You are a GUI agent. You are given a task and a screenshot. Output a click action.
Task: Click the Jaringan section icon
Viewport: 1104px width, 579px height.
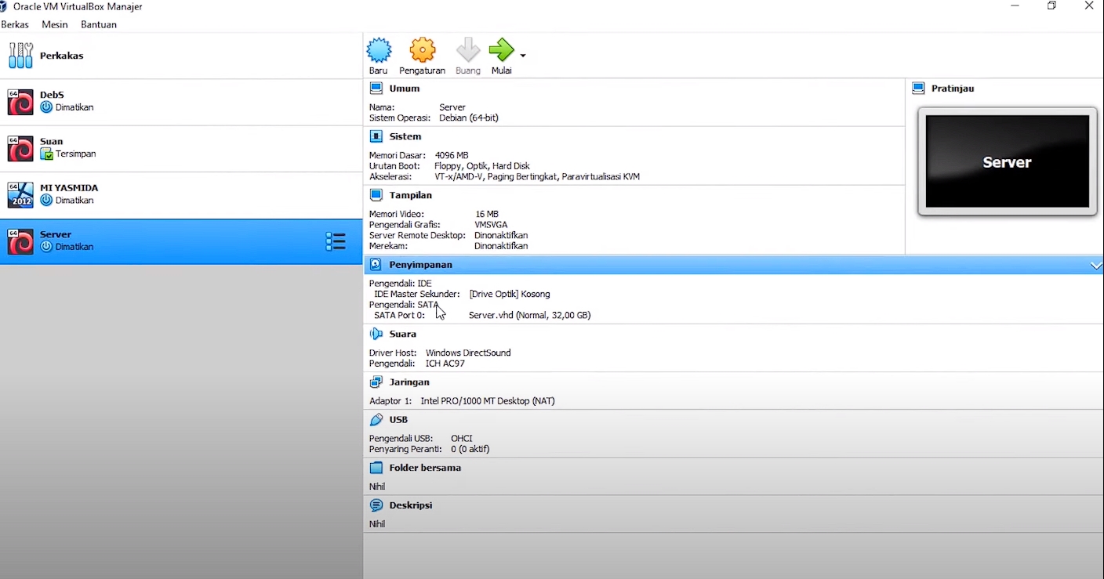pos(377,382)
